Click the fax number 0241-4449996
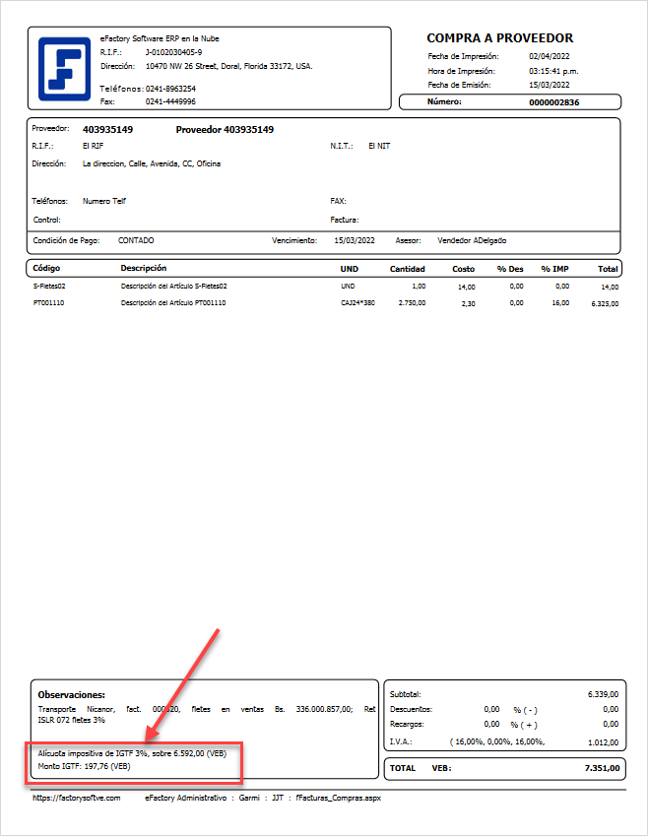This screenshot has width=648, height=836. coord(170,101)
